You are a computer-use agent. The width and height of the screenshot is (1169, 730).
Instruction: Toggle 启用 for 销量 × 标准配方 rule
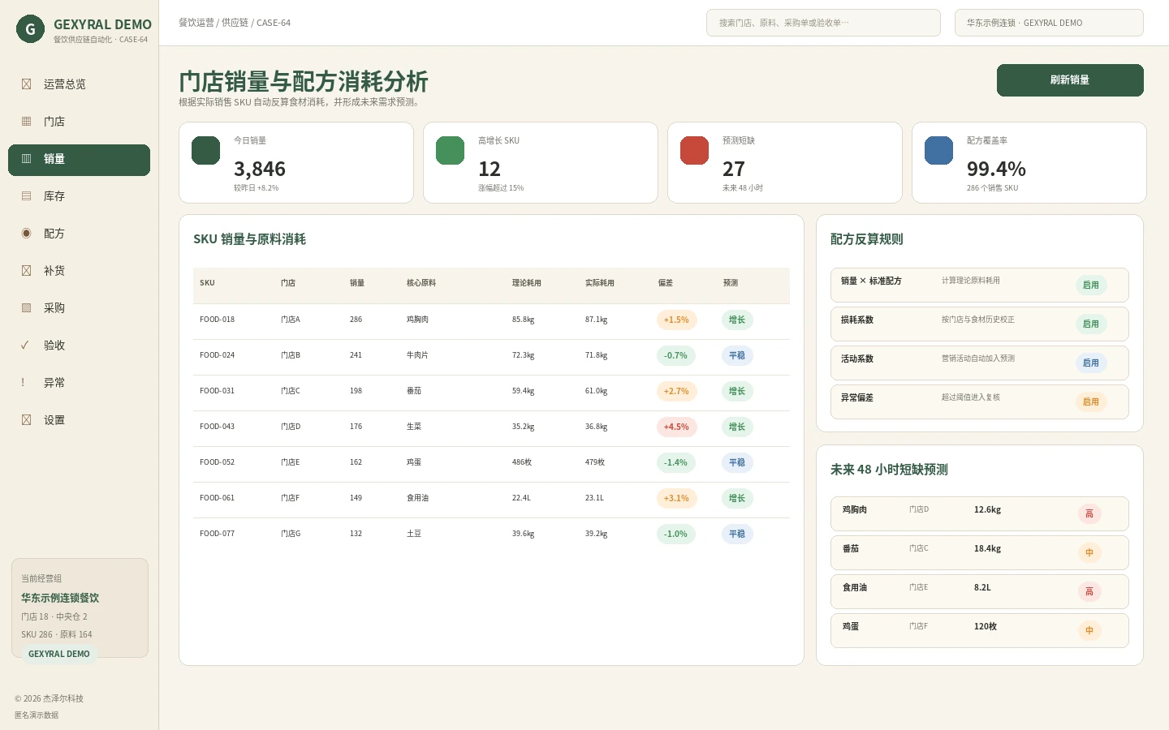tap(1091, 286)
